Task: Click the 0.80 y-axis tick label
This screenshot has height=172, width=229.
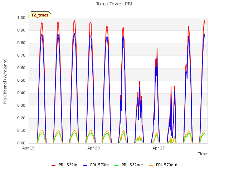Action: tap(21, 43)
